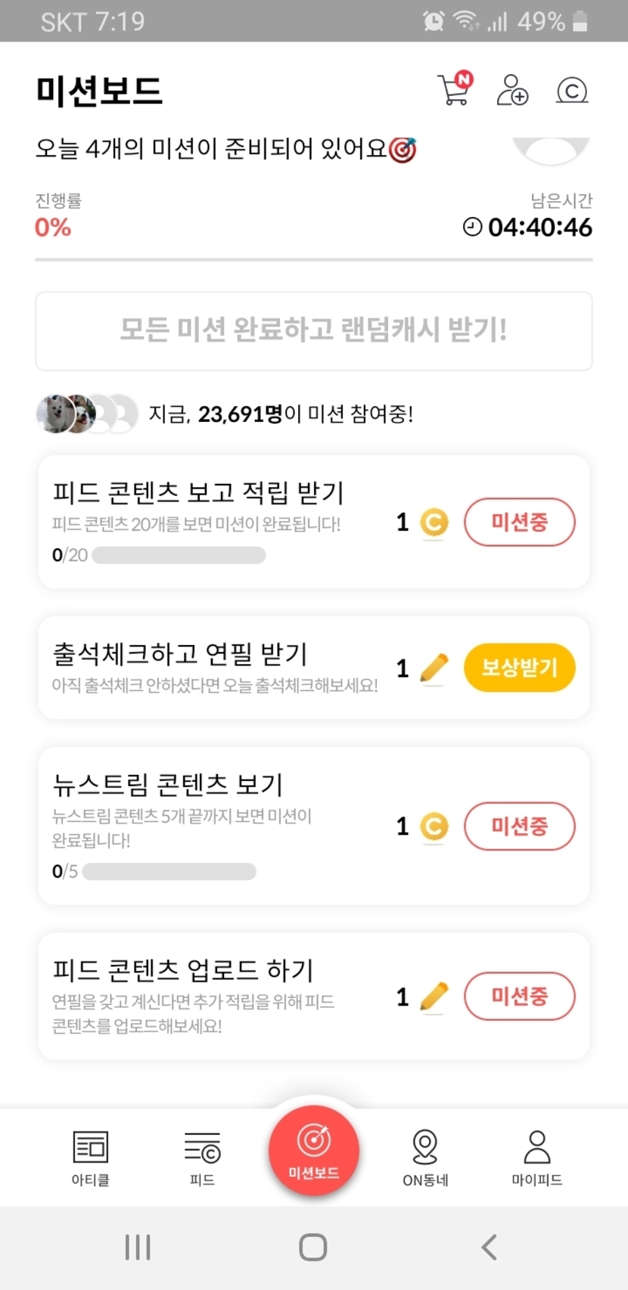Tap 미션중 for 피드 콘텐츠 보고 적립 받기

(519, 522)
